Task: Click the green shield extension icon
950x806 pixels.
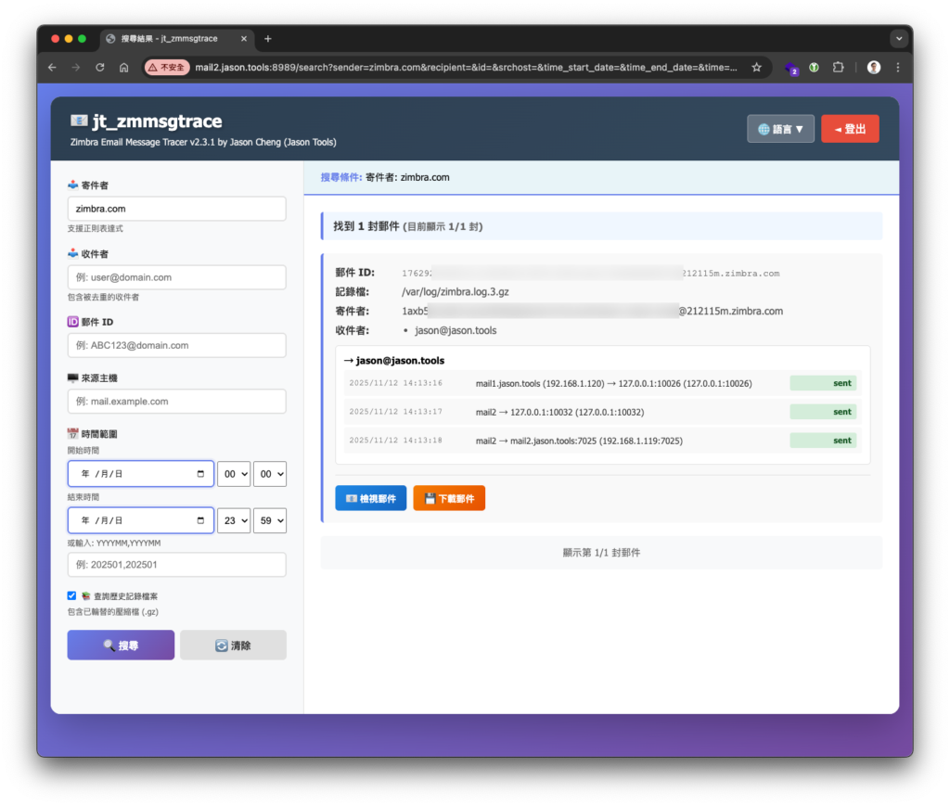Action: [x=815, y=68]
